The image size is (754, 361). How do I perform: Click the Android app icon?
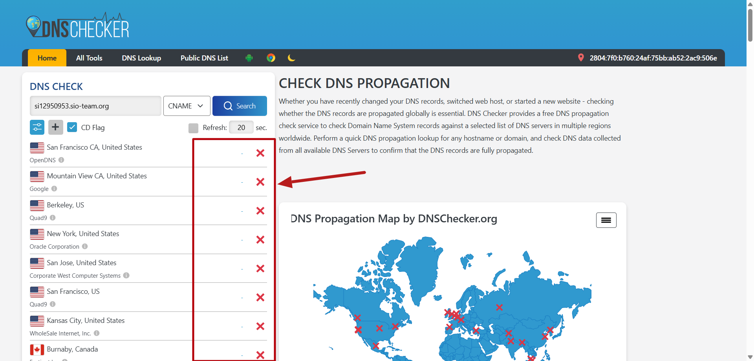pos(249,58)
